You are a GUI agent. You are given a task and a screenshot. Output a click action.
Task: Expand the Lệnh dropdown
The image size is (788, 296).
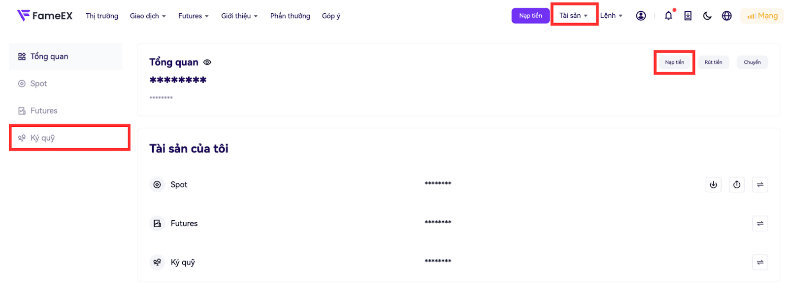[611, 16]
